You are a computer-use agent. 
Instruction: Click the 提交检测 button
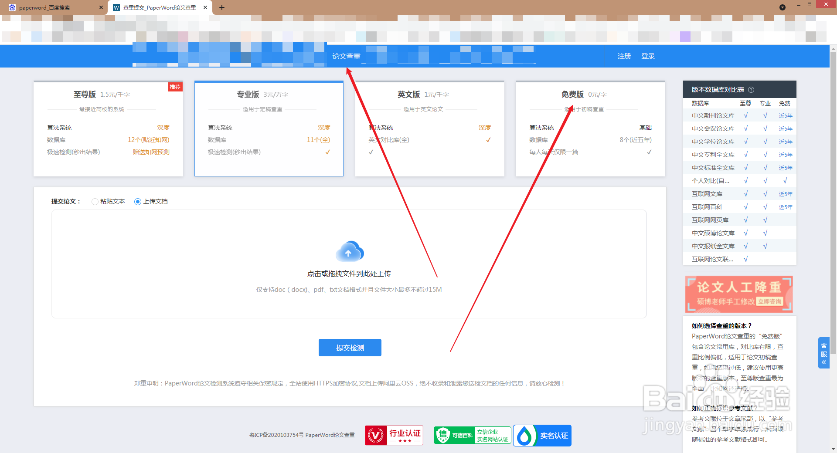tap(350, 348)
